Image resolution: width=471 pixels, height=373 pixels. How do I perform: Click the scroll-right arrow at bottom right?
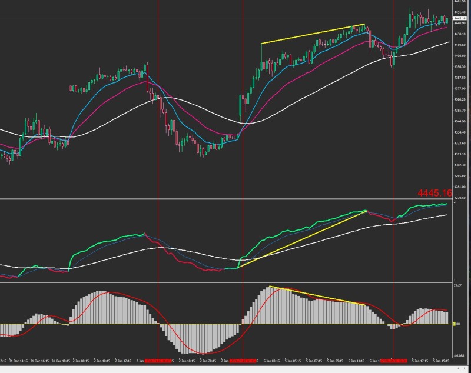[x=466, y=369]
